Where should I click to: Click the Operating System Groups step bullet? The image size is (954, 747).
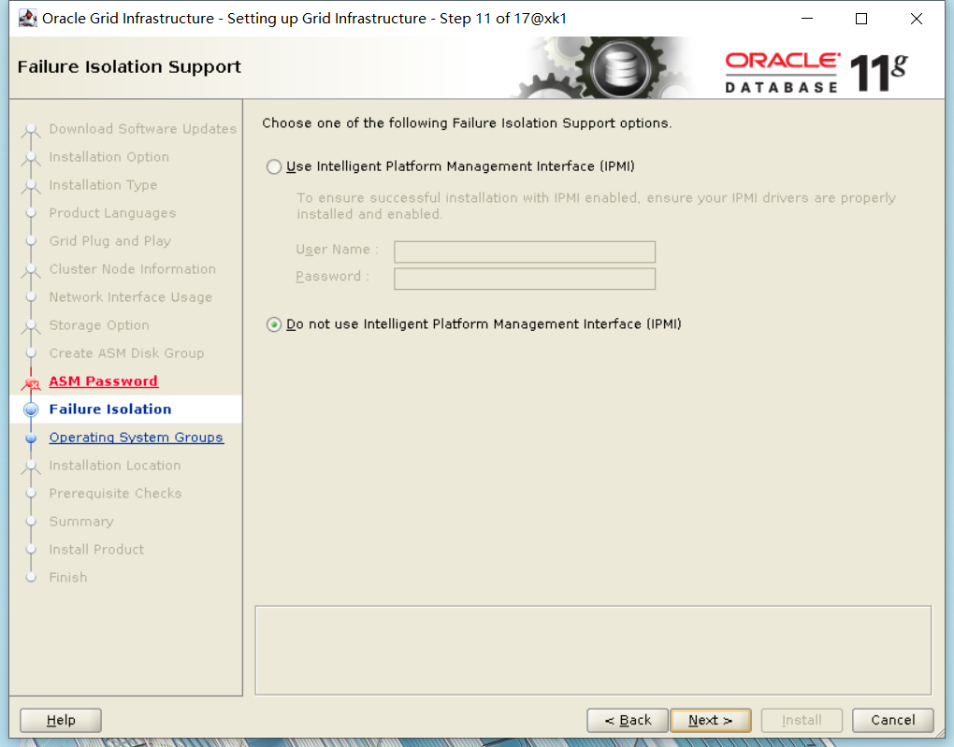pos(31,438)
